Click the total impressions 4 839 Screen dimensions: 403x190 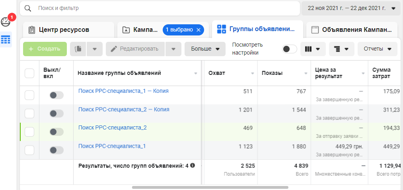[x=301, y=166]
